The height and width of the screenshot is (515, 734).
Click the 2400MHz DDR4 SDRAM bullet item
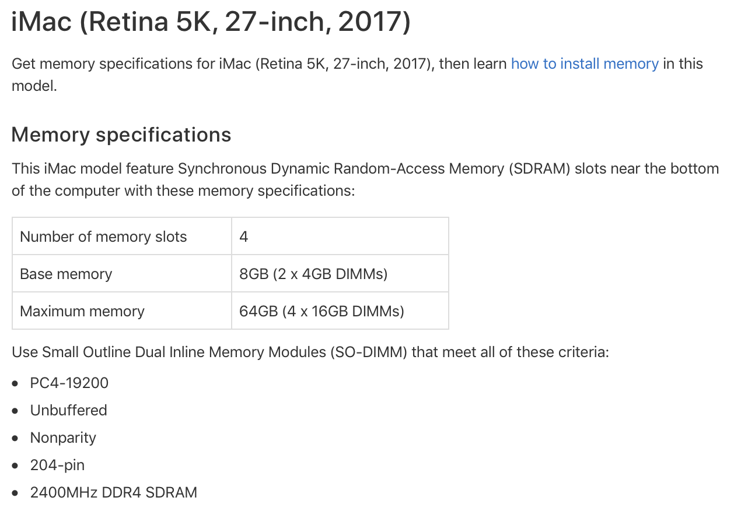tap(114, 492)
